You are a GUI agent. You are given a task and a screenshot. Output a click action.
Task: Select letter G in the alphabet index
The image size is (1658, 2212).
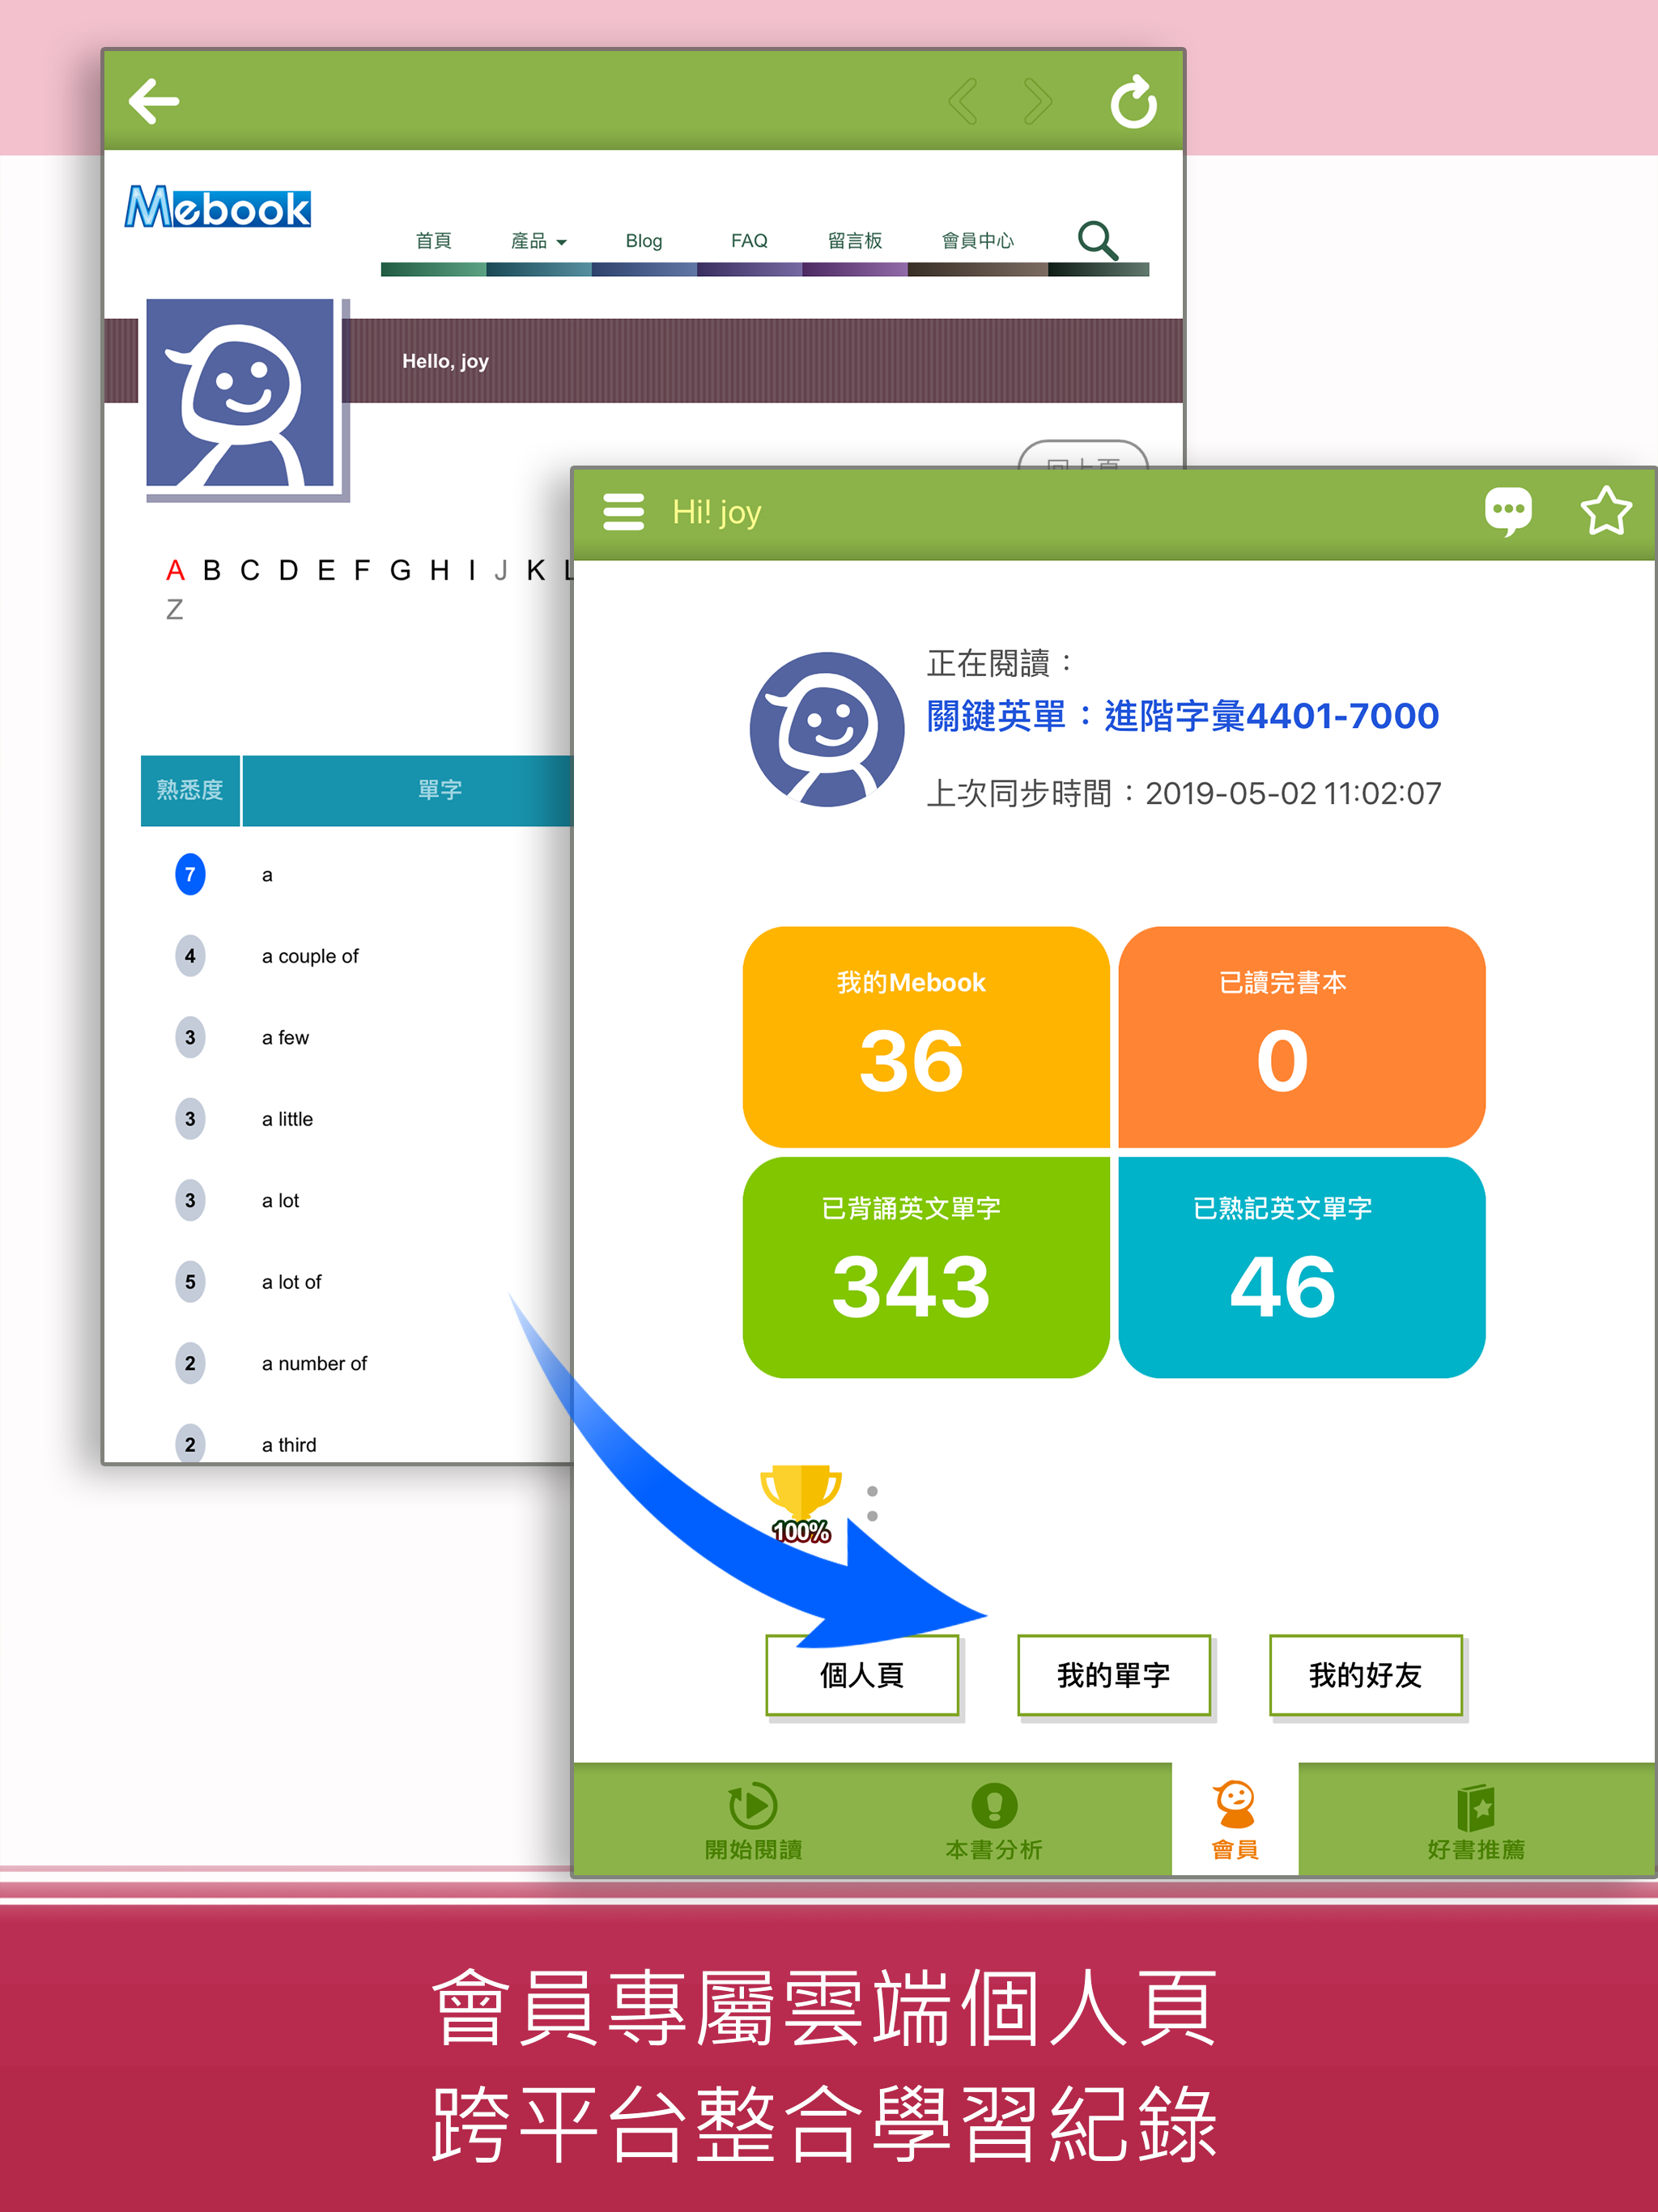click(x=401, y=571)
